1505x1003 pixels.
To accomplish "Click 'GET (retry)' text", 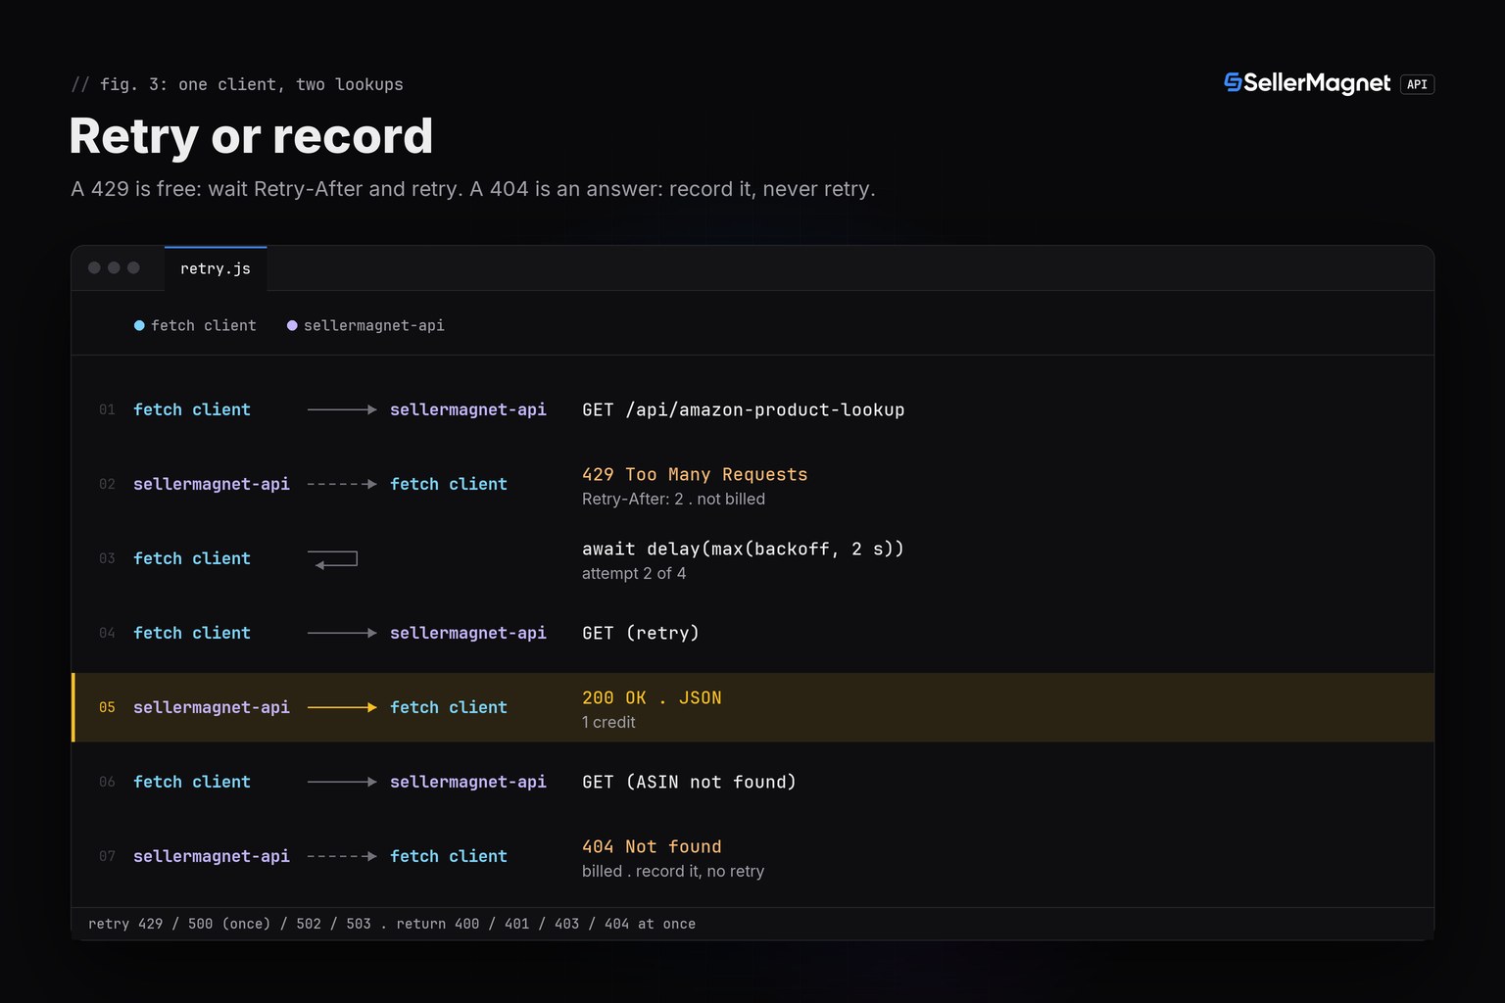I will (x=641, y=633).
